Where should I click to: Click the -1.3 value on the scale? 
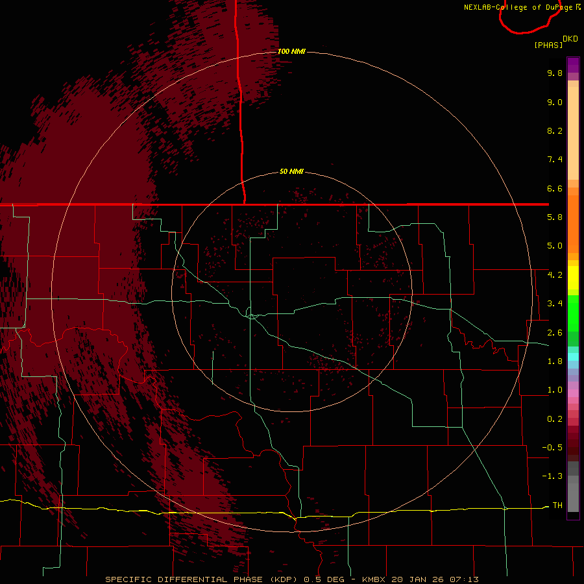tap(552, 476)
